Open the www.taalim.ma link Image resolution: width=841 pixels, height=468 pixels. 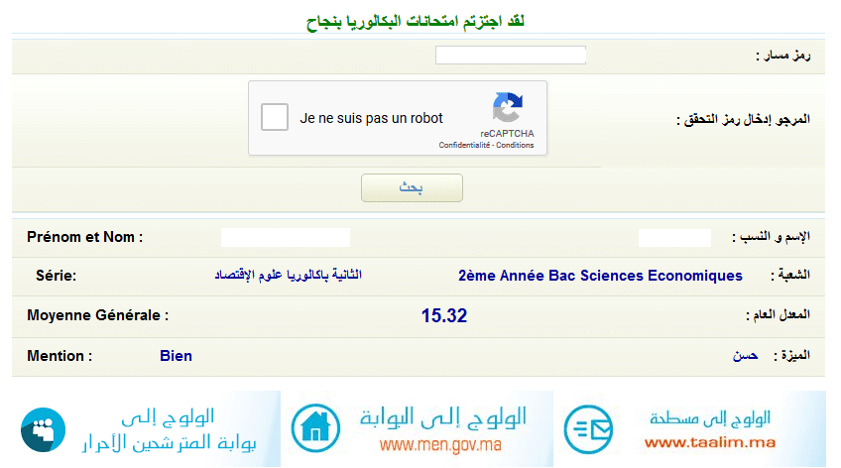pos(709,442)
